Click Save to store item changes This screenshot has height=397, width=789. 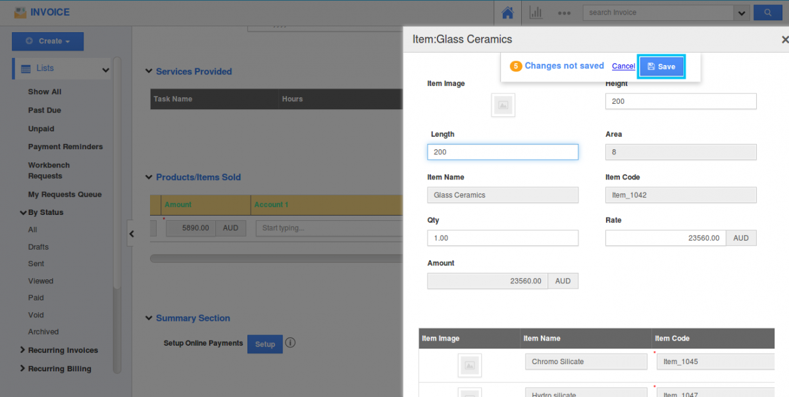click(x=661, y=66)
